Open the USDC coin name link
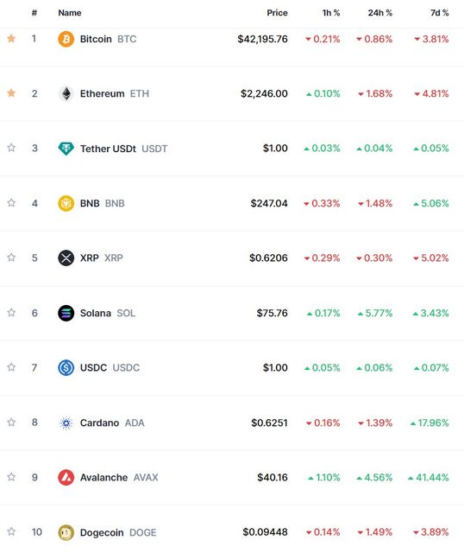The image size is (464, 553). (110, 368)
